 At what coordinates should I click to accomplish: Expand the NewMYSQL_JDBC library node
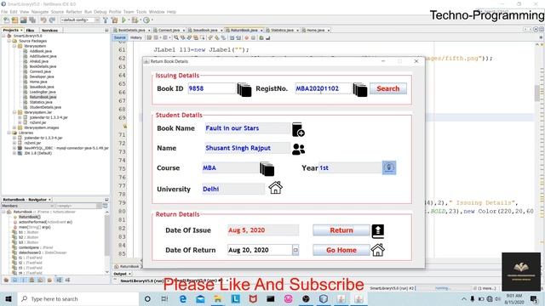[x=14, y=148]
